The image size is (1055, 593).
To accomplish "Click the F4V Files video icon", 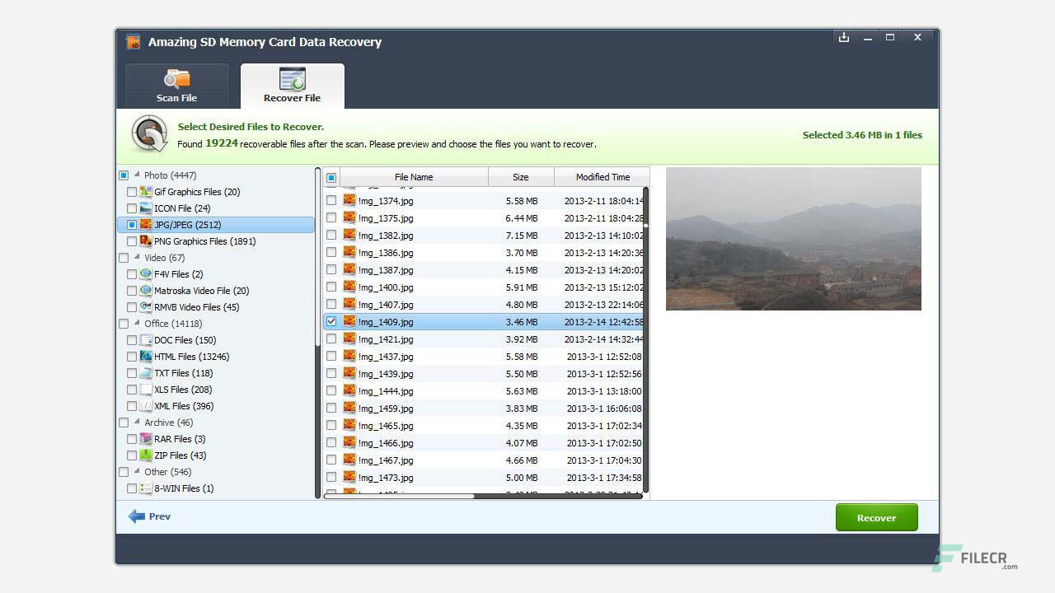I will tap(146, 274).
